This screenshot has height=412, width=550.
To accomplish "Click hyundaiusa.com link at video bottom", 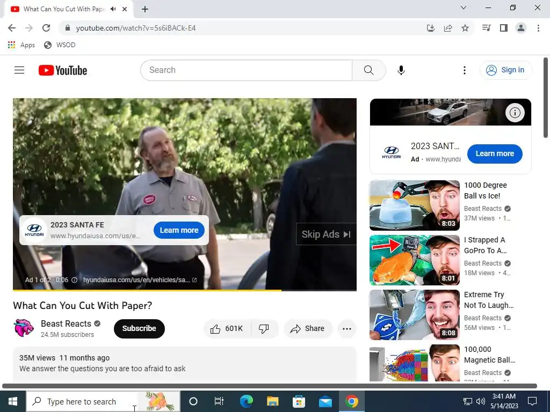I will coord(140,280).
